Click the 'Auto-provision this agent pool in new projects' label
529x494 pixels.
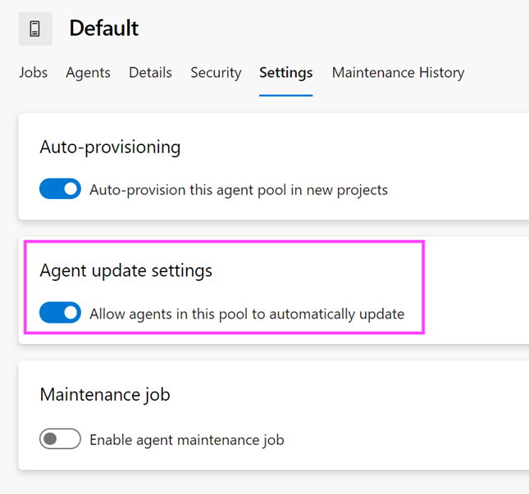[238, 190]
